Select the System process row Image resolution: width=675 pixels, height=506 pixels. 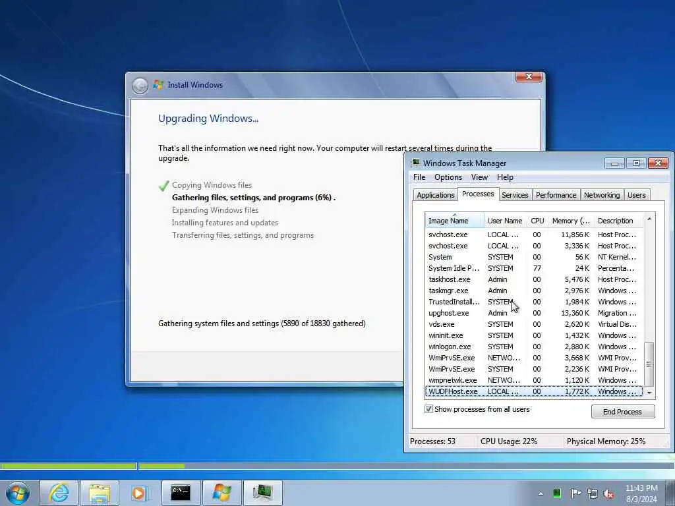(x=533, y=257)
